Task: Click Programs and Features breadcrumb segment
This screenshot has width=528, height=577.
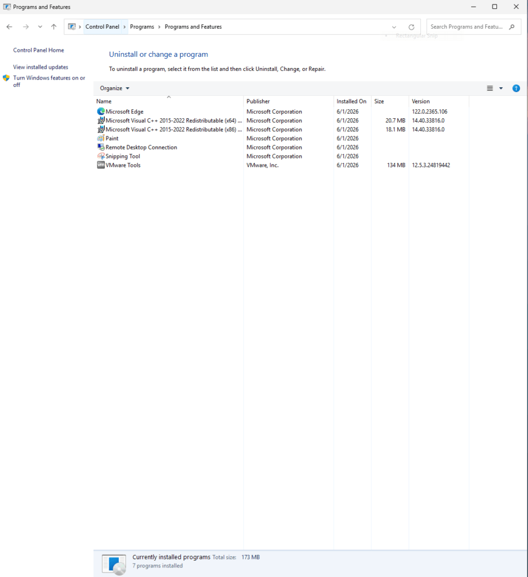Action: click(193, 27)
